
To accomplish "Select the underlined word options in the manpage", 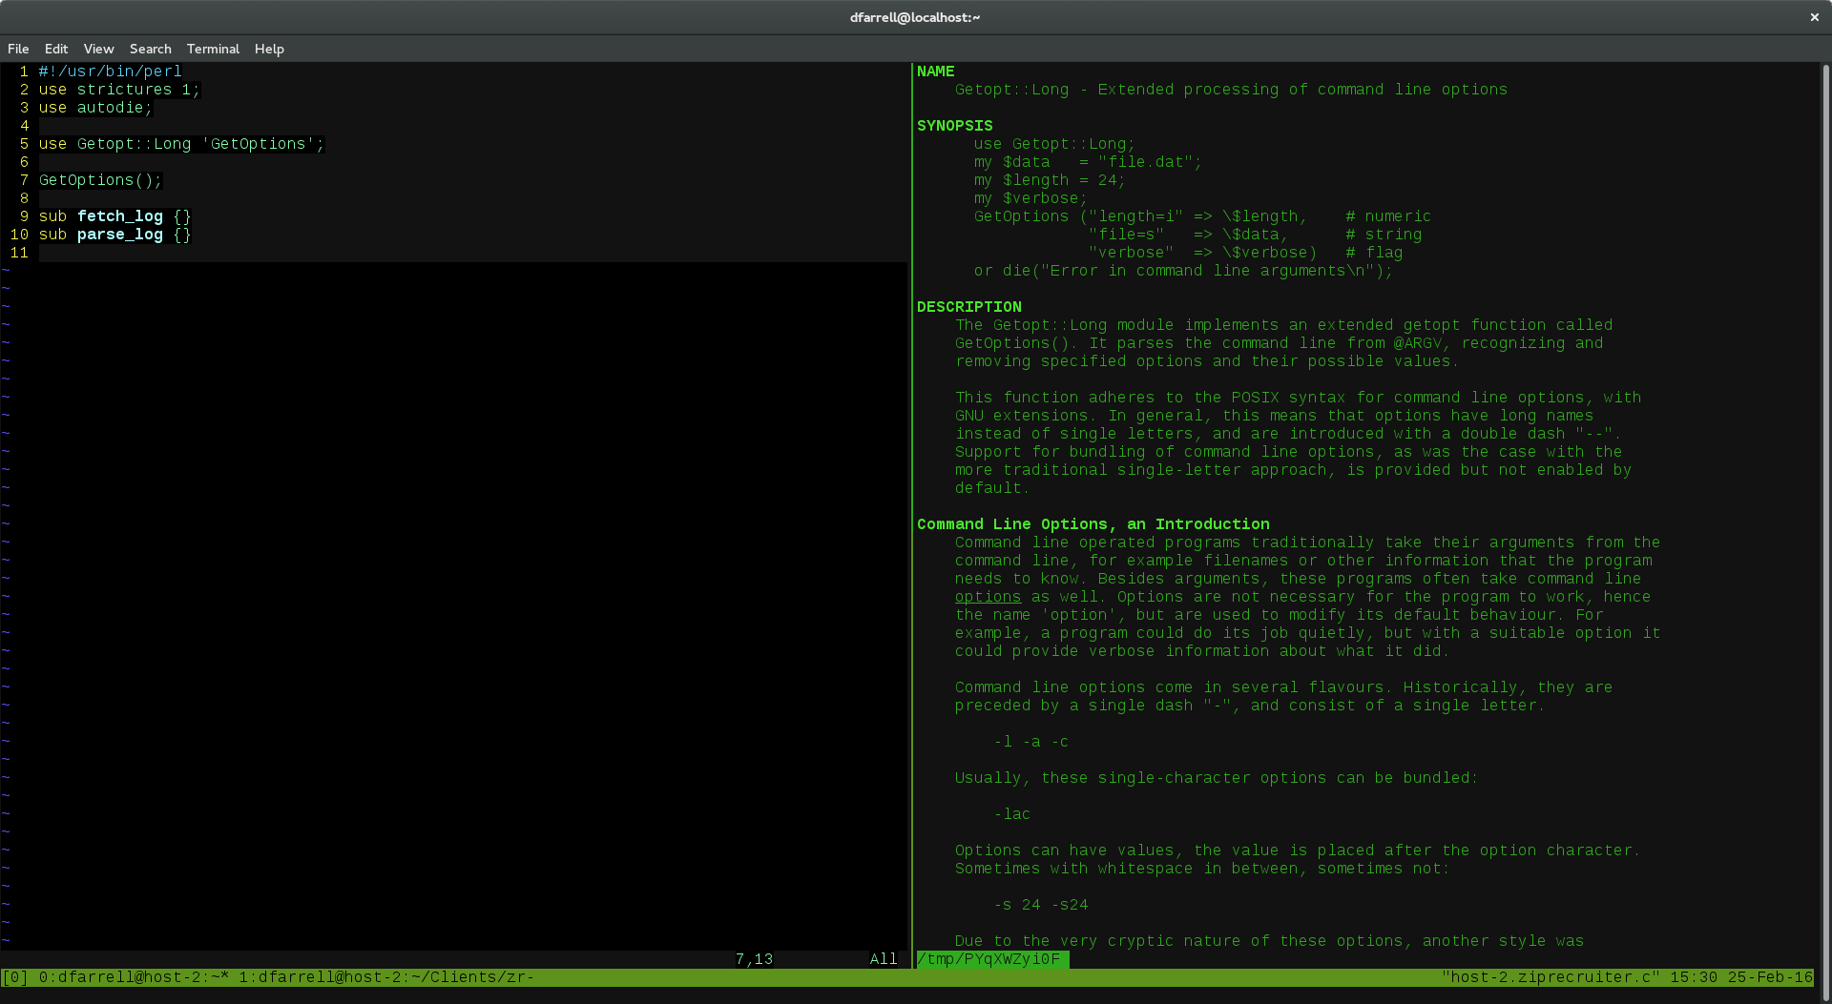I will (987, 597).
